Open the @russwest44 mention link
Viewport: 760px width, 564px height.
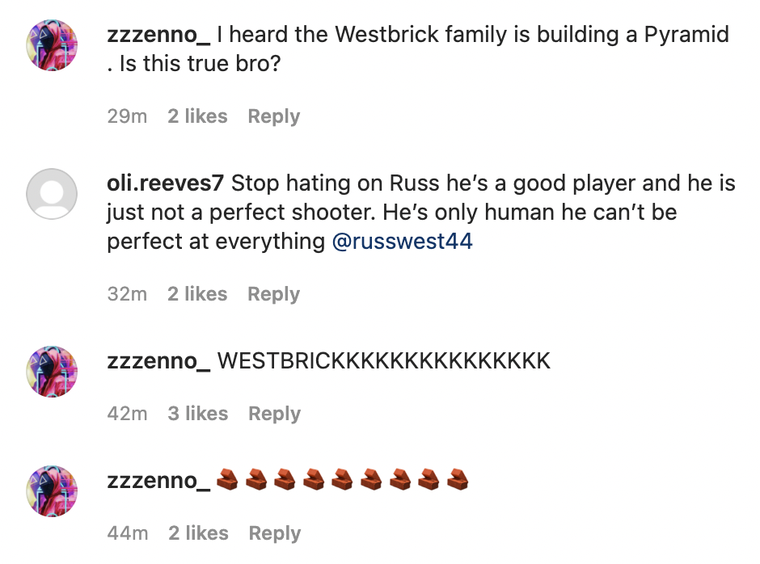click(x=402, y=242)
